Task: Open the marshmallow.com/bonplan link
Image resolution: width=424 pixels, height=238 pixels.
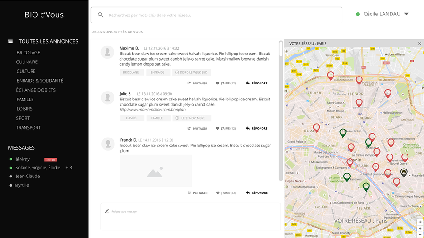Action: point(150,110)
